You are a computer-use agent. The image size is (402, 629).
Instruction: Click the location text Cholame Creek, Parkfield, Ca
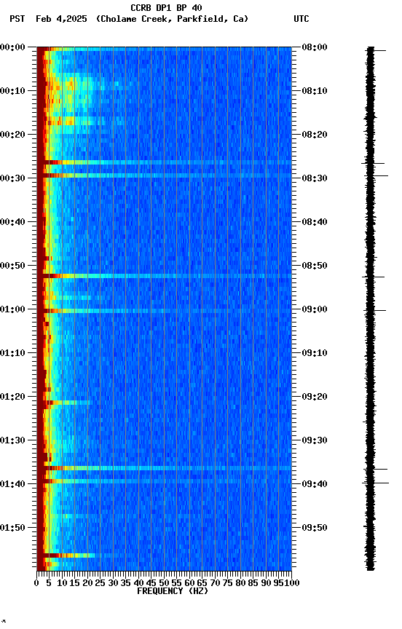(x=172, y=19)
